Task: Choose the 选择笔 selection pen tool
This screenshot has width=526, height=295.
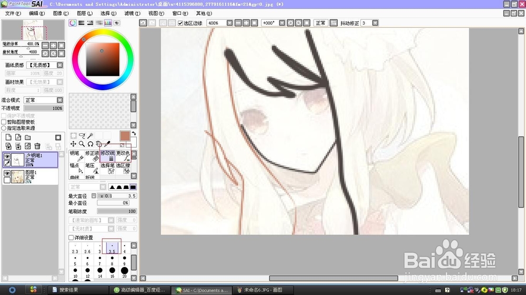Action: pyautogui.click(x=107, y=168)
